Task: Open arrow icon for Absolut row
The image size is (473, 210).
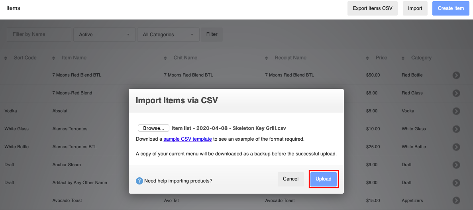Action: coord(456,111)
